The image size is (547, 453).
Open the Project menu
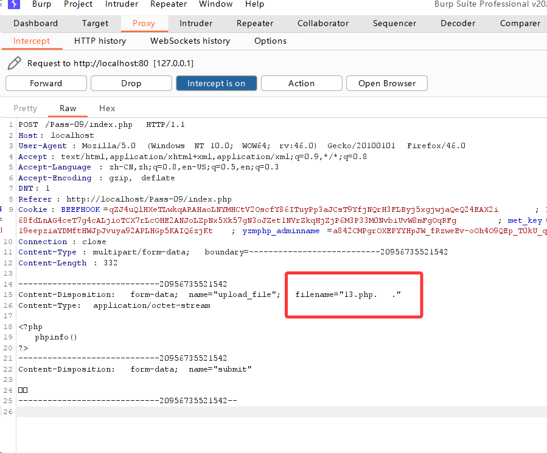point(78,4)
